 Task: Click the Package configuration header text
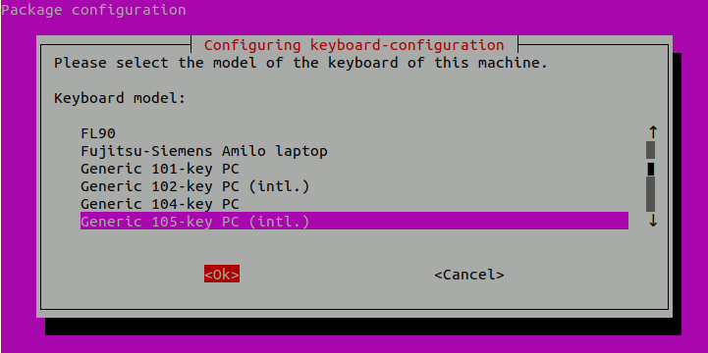pyautogui.click(x=93, y=10)
